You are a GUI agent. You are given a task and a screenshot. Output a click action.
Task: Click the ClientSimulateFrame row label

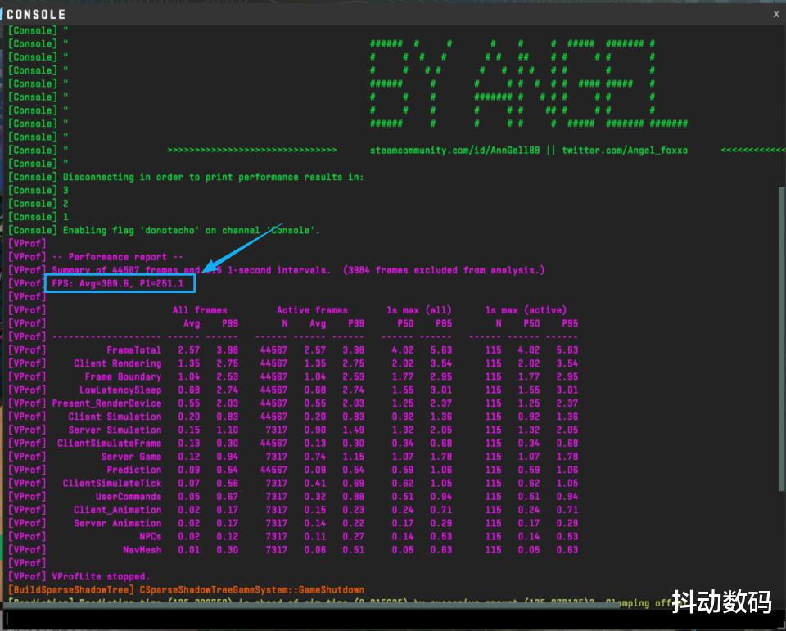(x=109, y=444)
